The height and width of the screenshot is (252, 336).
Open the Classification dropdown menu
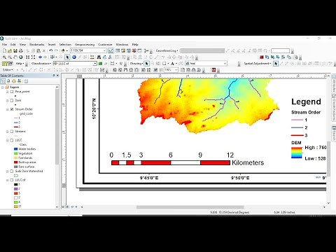tap(41, 64)
